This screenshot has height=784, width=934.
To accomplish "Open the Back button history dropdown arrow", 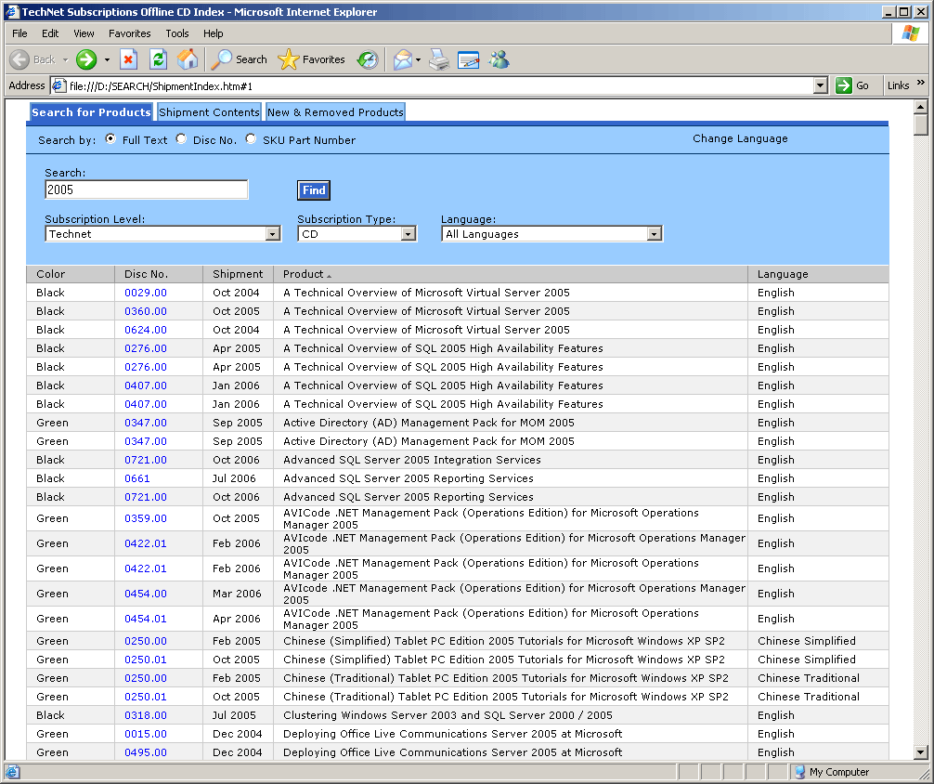I will tap(66, 59).
